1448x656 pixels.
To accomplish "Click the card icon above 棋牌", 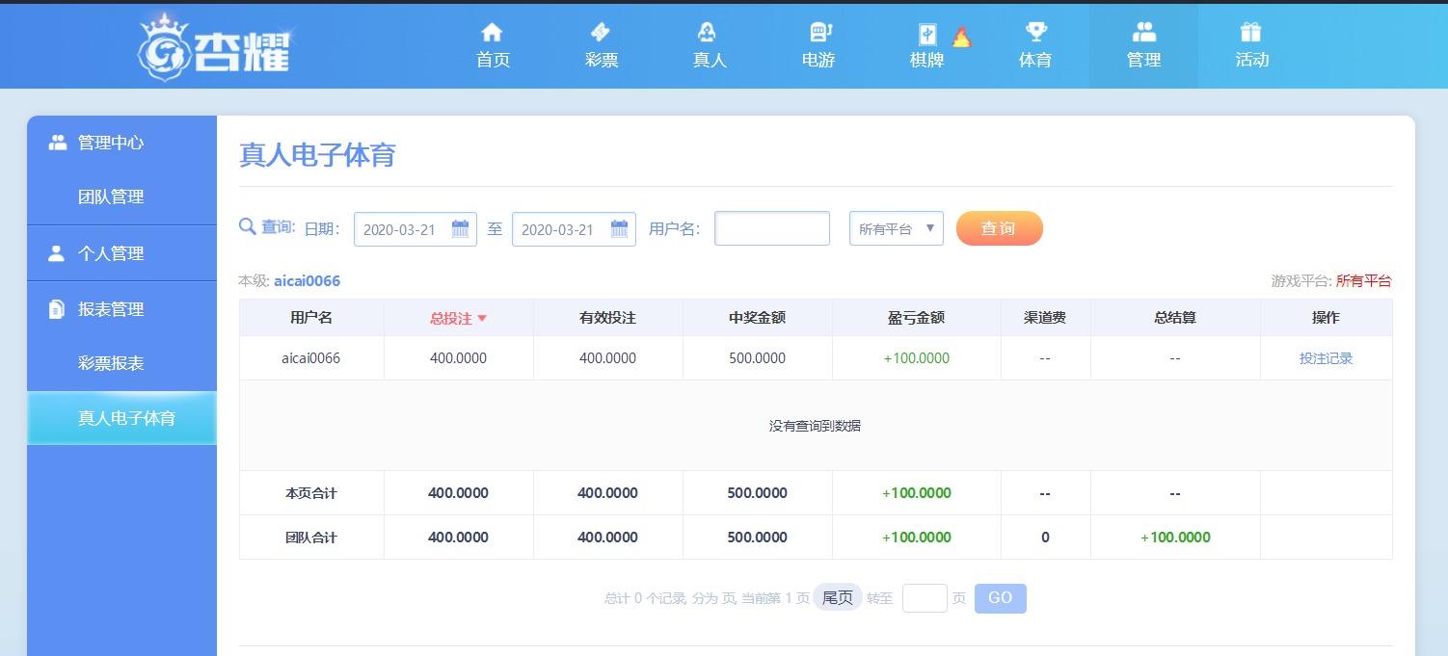I will tap(927, 35).
